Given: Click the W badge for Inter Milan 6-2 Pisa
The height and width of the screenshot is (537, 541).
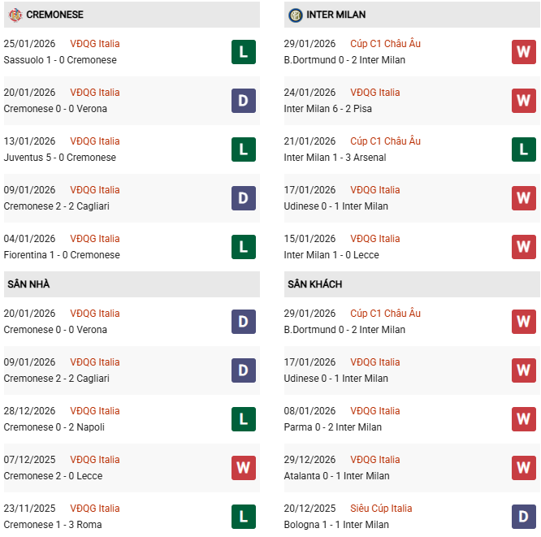Looking at the screenshot, I should click(524, 101).
